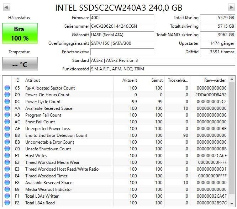Click the green Bra 100 % health button
This screenshot has width=237, height=209.
[x=20, y=33]
